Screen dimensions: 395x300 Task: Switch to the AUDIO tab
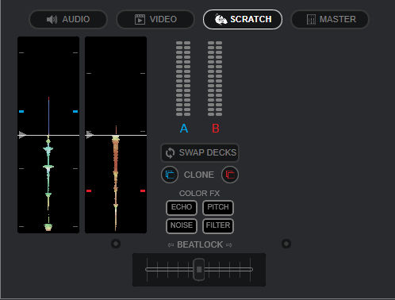click(x=68, y=19)
